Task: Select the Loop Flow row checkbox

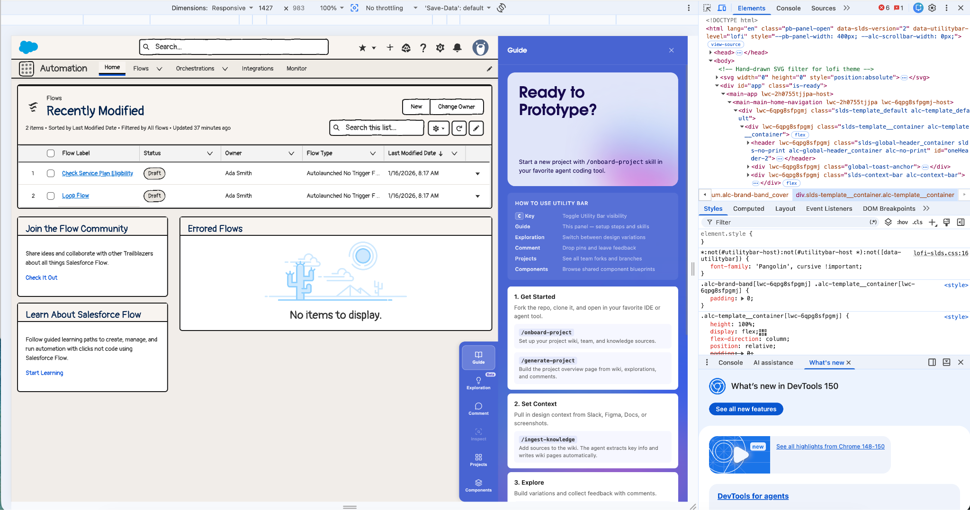Action: [51, 196]
